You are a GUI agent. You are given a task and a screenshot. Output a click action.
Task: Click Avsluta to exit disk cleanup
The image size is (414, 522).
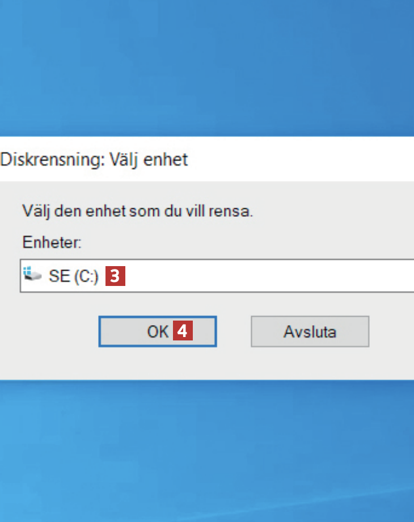(x=310, y=331)
